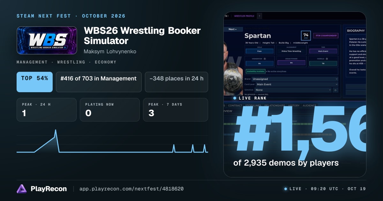Click the MANAGEMENT · WRESTLING · ECONOMY tags line
The height and width of the screenshot is (201, 383).
[x=66, y=62]
